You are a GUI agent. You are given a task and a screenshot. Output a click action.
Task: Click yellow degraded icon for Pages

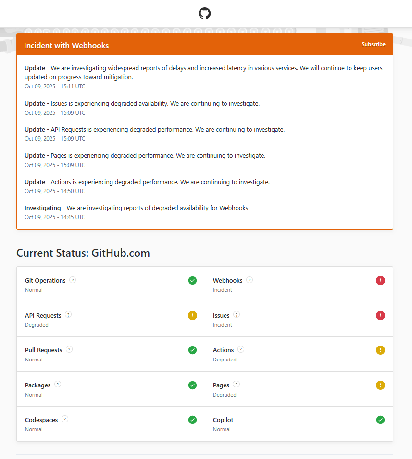[380, 385]
